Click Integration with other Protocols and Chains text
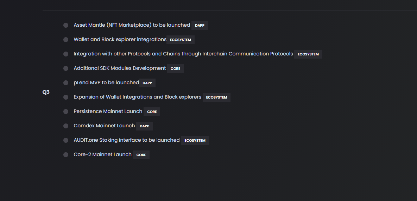 [183, 54]
